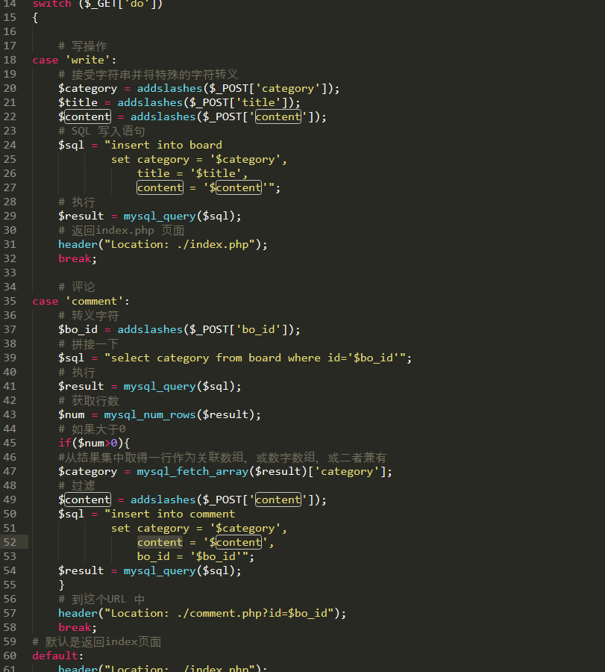
Task: Click the boxed content in $_POST on line 49
Action: coord(278,500)
